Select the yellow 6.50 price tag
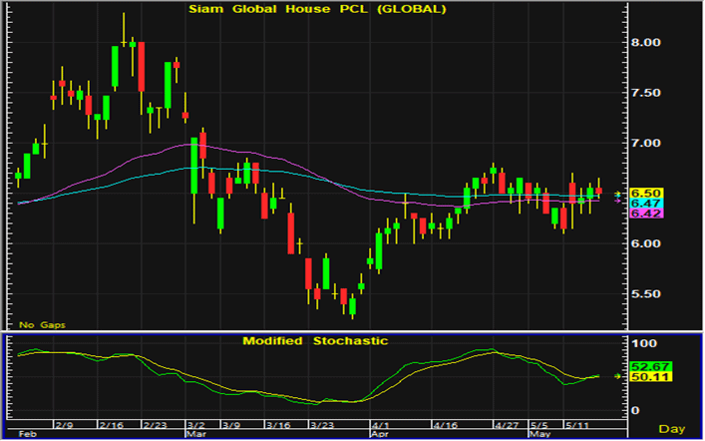Screen dimensions: 705x441 (646, 193)
